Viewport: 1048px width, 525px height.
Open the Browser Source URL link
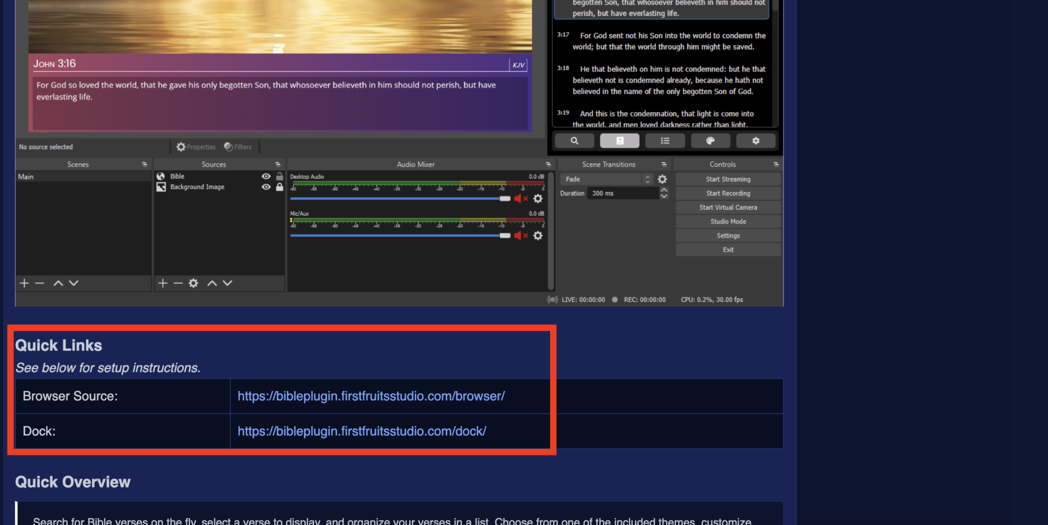[x=371, y=396]
